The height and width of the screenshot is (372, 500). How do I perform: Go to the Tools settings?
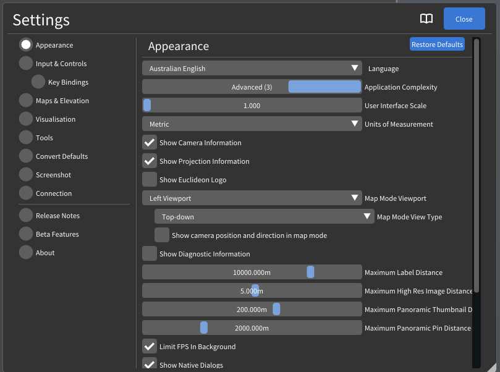pos(36,137)
